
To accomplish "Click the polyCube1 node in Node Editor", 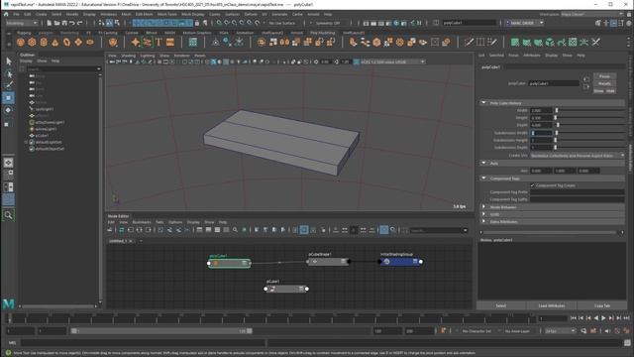I will [229, 263].
